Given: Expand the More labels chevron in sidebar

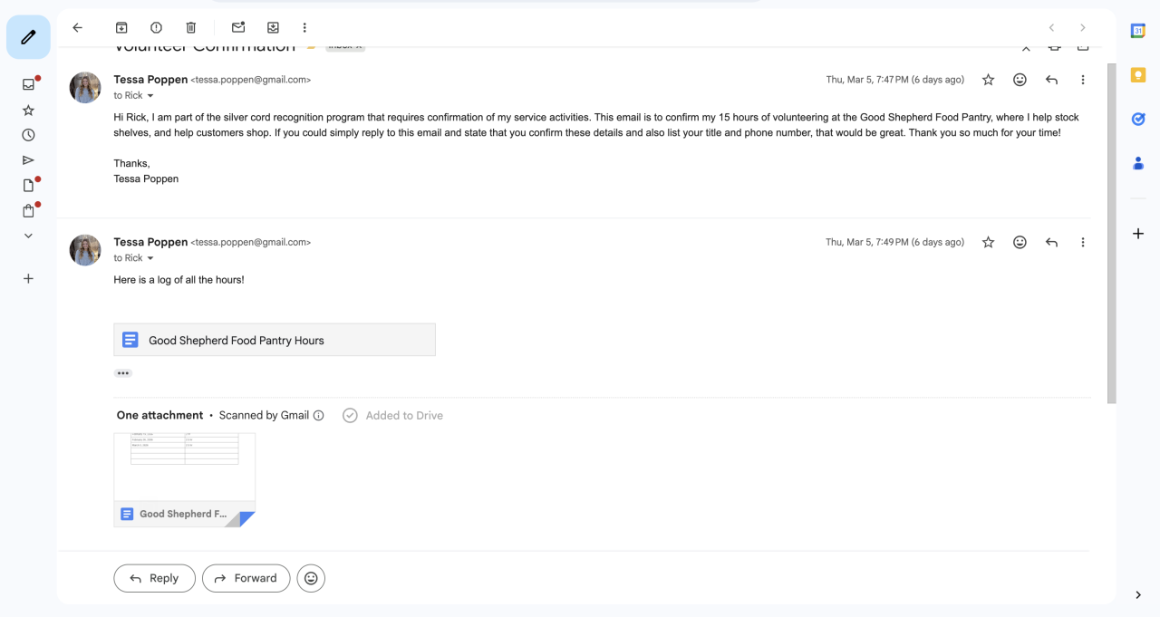Looking at the screenshot, I should pos(28,236).
